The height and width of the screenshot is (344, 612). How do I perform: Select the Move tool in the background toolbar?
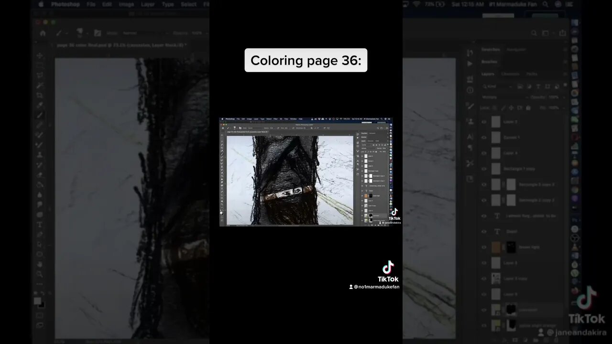[40, 55]
